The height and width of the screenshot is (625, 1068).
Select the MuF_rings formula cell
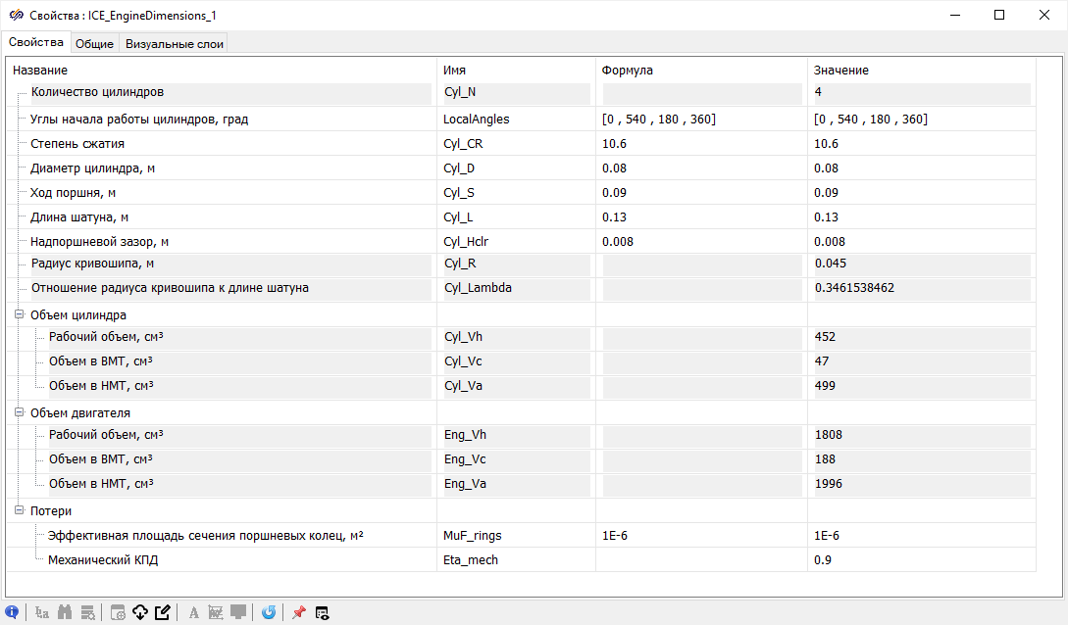point(700,536)
